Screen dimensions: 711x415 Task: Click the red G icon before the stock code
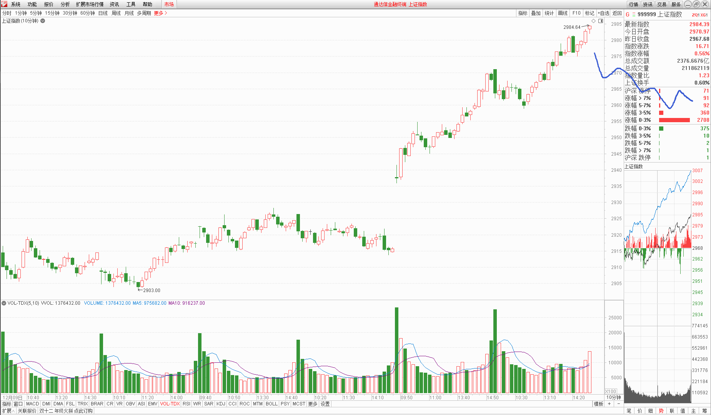tap(628, 15)
